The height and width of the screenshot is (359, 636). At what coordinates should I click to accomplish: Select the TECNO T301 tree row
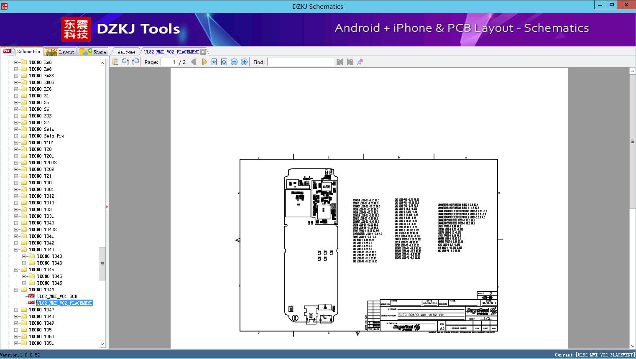[x=41, y=189]
